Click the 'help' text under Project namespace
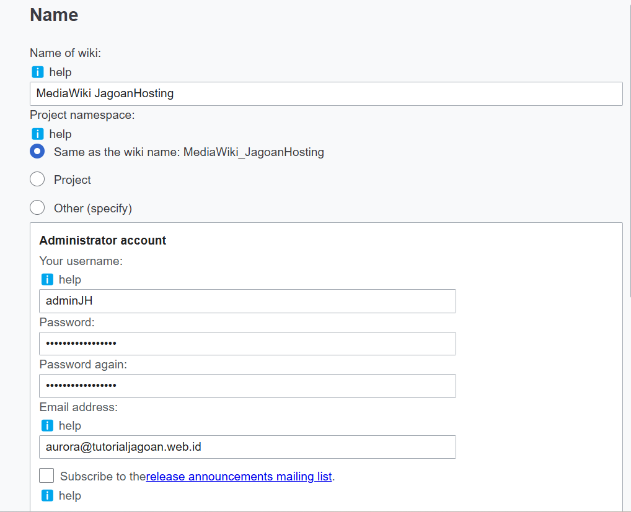The height and width of the screenshot is (512, 631). tap(60, 134)
